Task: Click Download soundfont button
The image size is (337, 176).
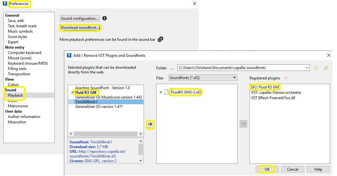Action: coord(80,28)
